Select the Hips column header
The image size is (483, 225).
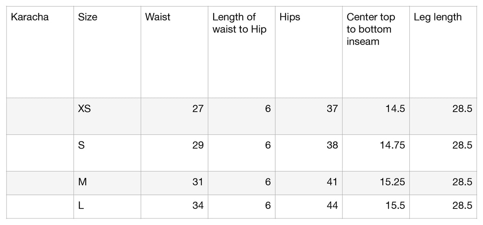point(309,52)
